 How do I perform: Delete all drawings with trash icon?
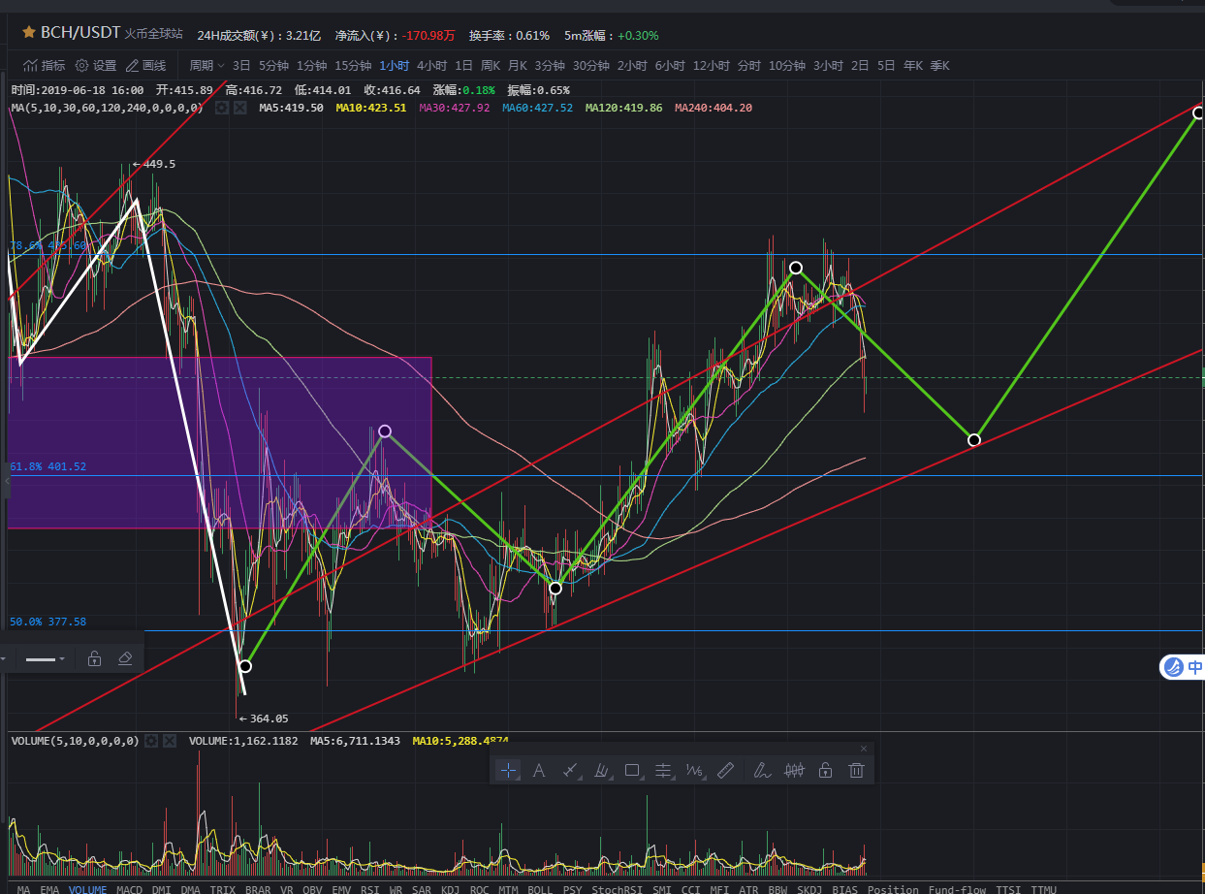click(856, 771)
